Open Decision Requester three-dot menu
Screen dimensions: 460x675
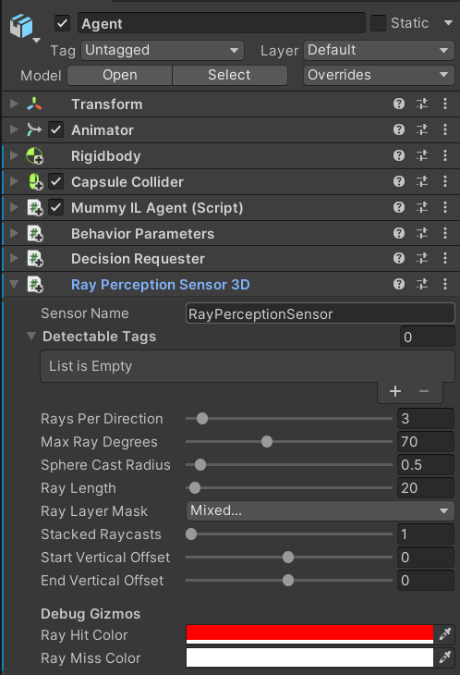pos(445,258)
